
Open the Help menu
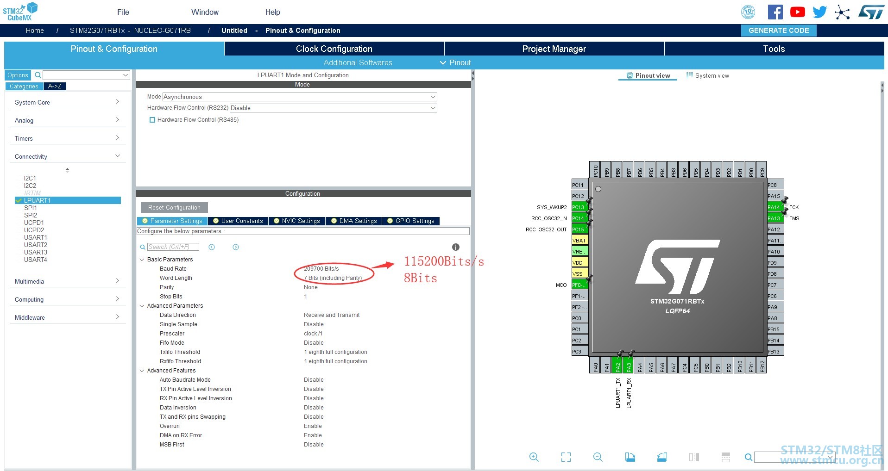pyautogui.click(x=272, y=12)
